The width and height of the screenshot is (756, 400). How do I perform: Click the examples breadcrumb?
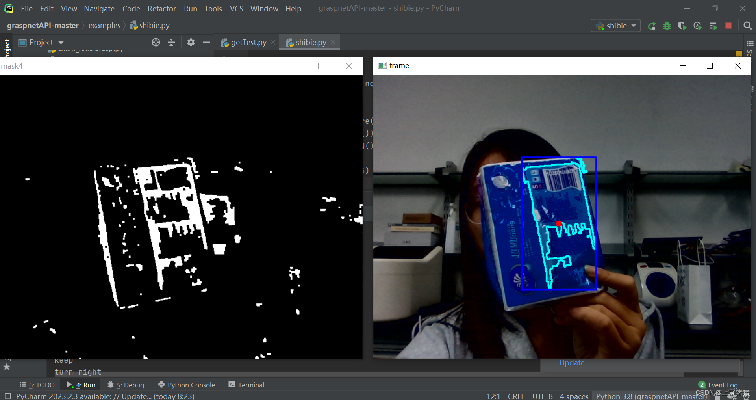(104, 26)
